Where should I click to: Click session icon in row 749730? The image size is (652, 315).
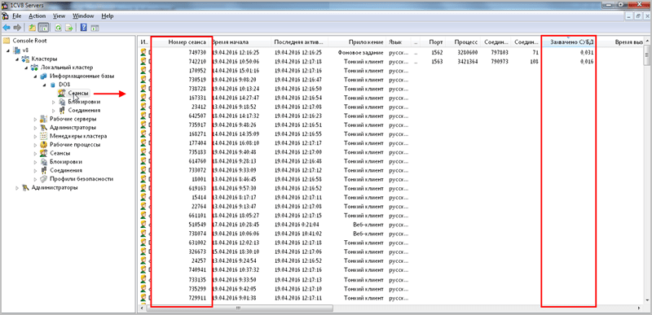point(144,52)
